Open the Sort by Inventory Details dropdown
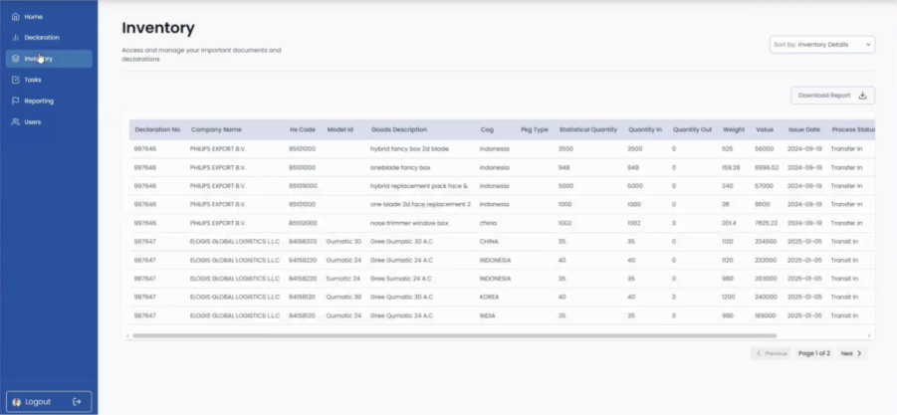897x415 pixels. click(x=821, y=45)
